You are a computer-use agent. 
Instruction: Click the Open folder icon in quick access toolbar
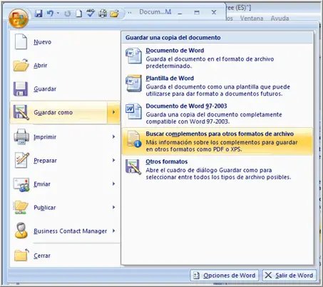click(x=114, y=14)
